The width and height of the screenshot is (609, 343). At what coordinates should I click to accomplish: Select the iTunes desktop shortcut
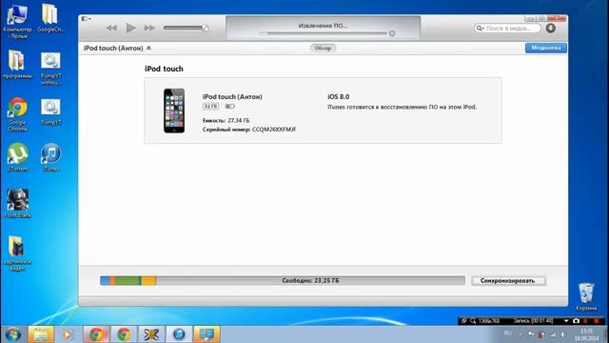coord(50,157)
